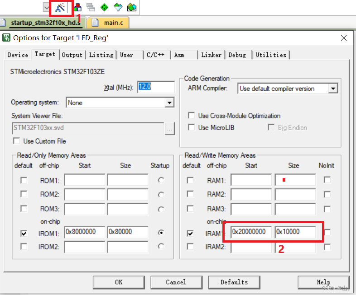This screenshot has width=356, height=295.
Task: Check the ROM3 default checkbox
Action: (x=24, y=209)
